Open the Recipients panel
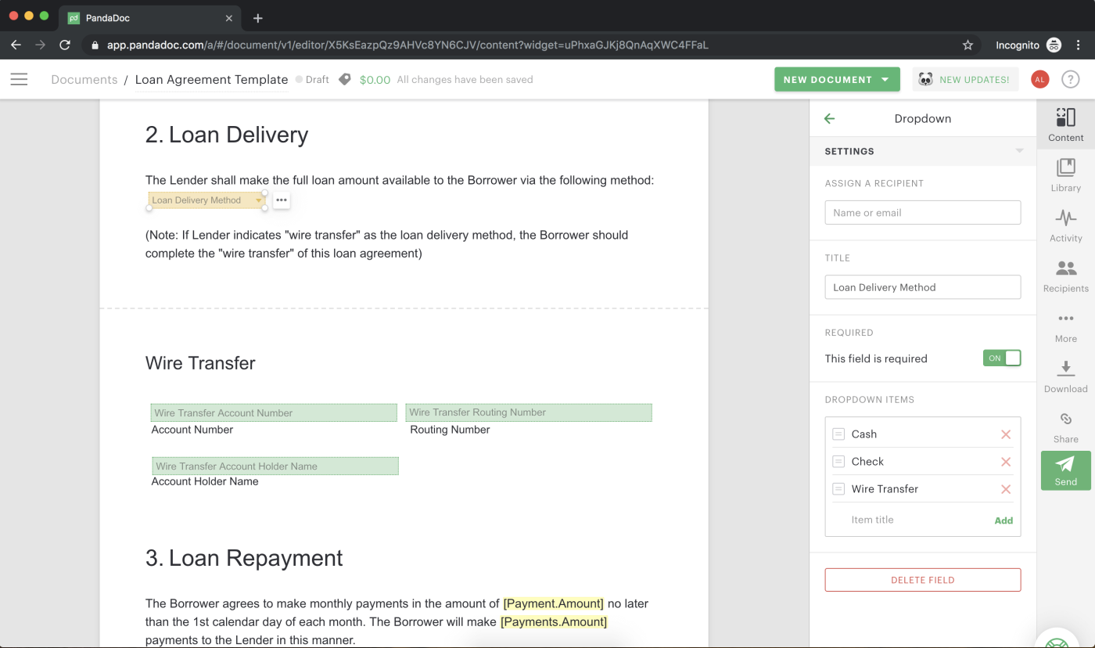The width and height of the screenshot is (1095, 648). (x=1065, y=275)
